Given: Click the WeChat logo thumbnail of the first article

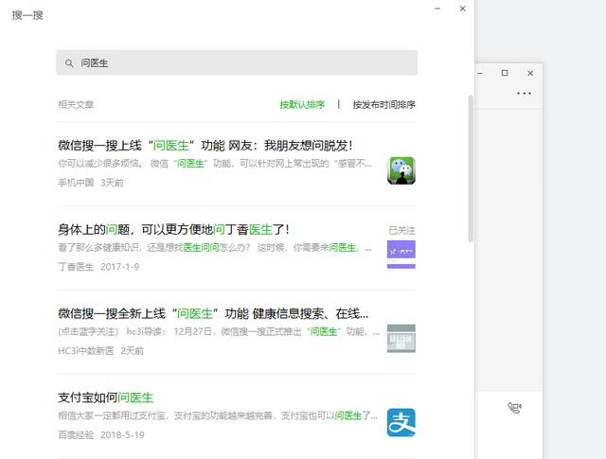Looking at the screenshot, I should [x=401, y=170].
